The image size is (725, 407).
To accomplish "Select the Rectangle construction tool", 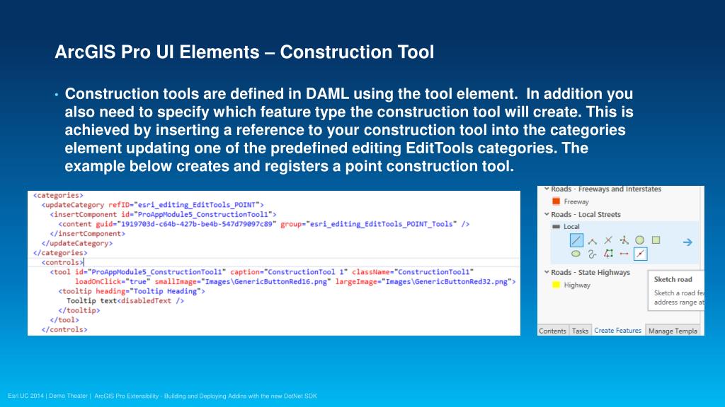I will coord(656,240).
